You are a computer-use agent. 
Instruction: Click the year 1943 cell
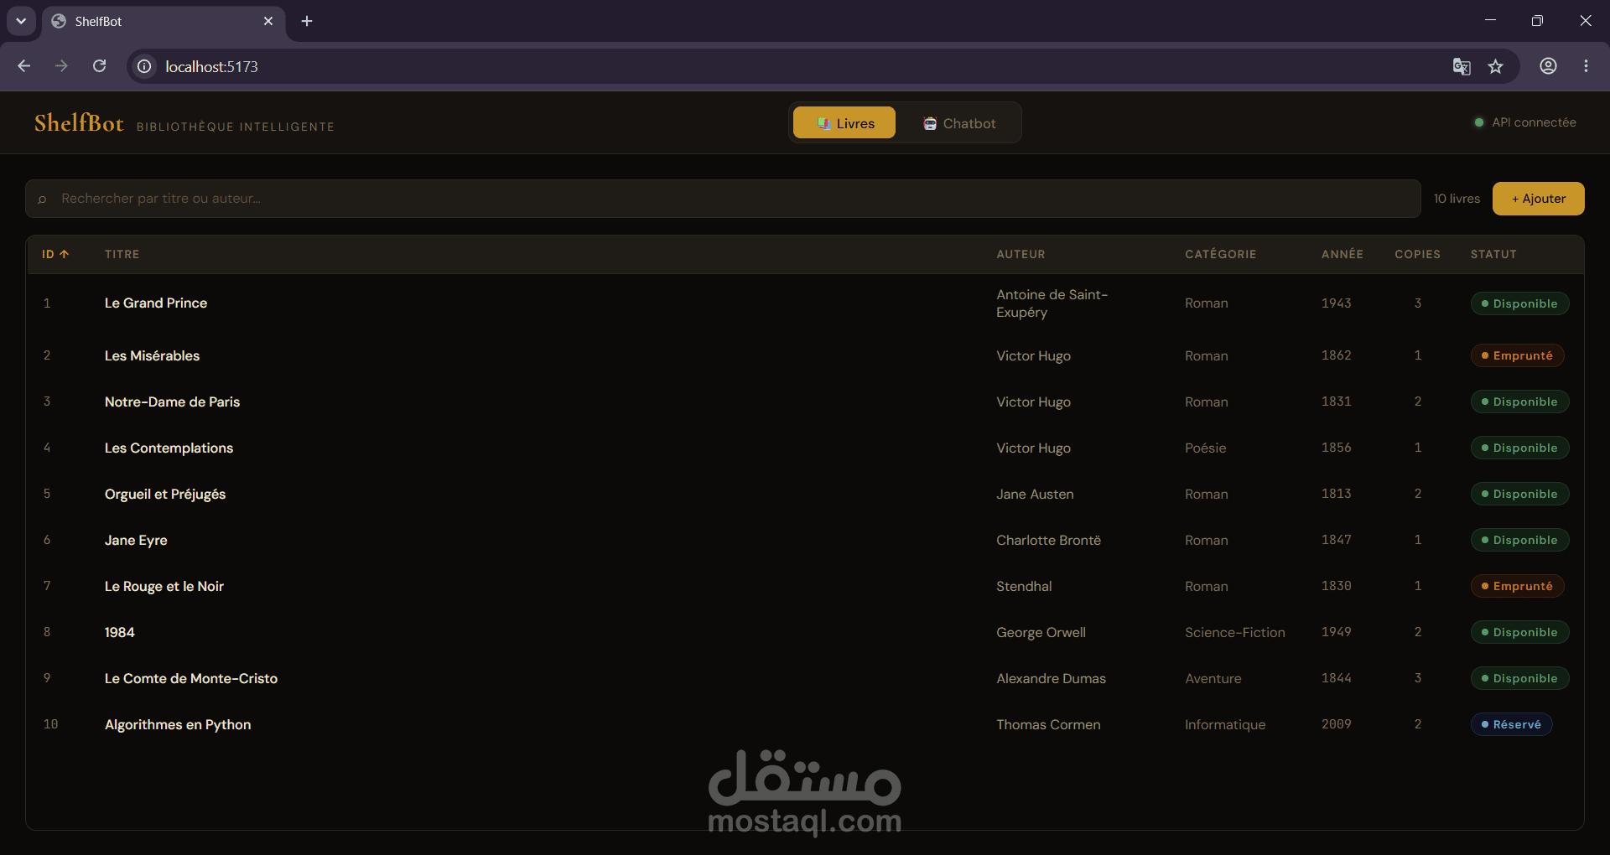tap(1336, 303)
